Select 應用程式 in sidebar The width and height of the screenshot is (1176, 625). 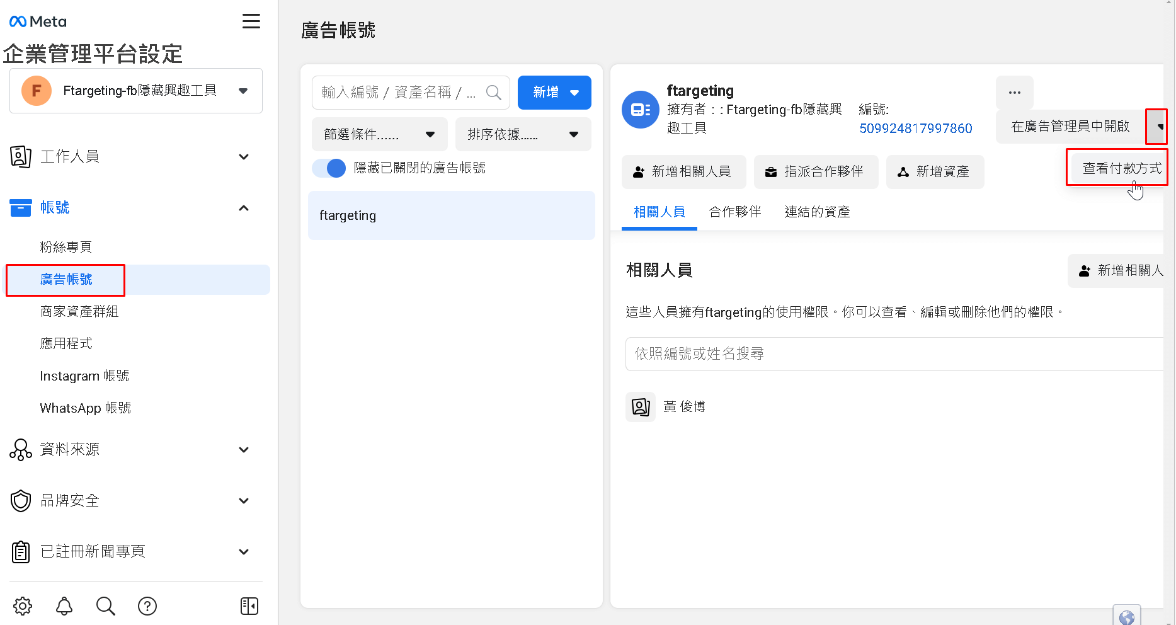(66, 343)
